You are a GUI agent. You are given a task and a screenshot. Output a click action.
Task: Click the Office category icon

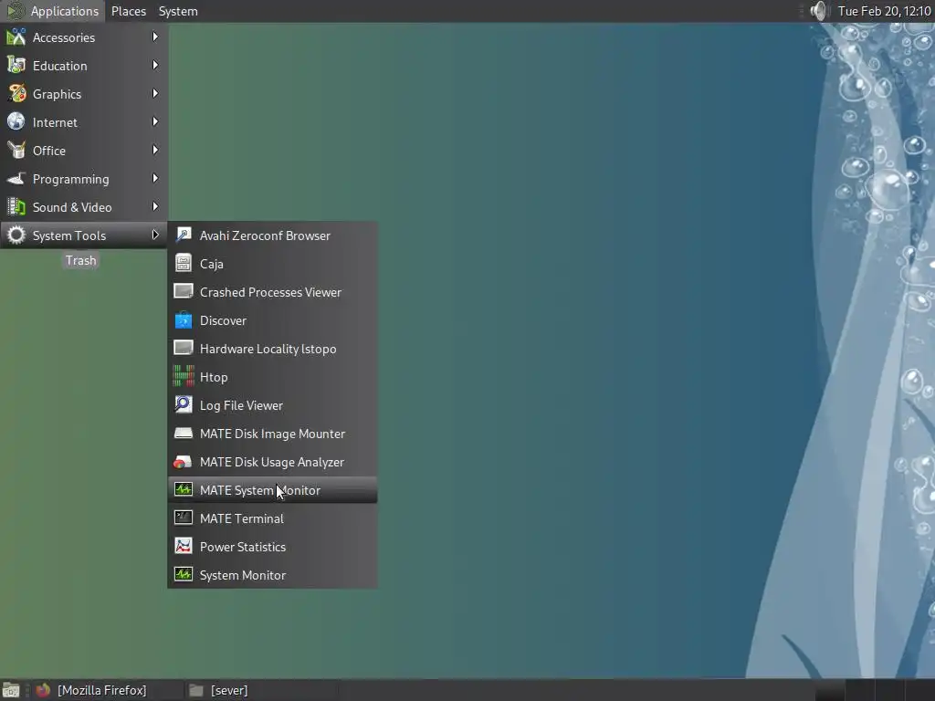tap(16, 151)
